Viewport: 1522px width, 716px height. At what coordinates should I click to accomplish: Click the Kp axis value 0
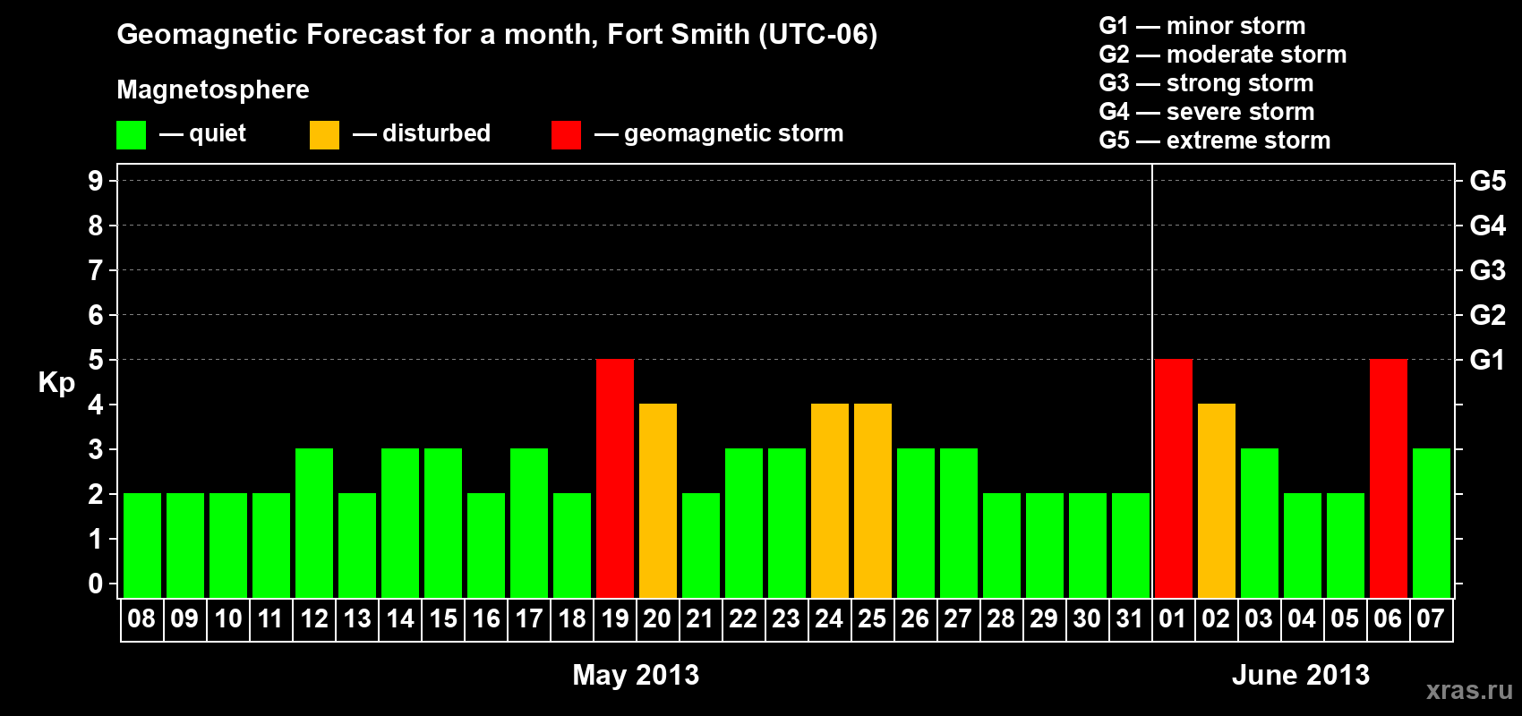[x=96, y=584]
